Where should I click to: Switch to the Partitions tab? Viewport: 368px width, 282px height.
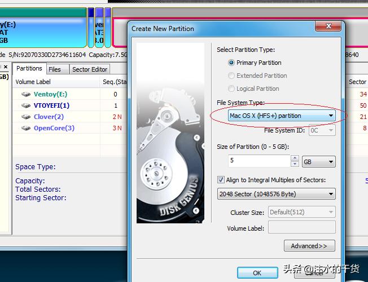29,68
